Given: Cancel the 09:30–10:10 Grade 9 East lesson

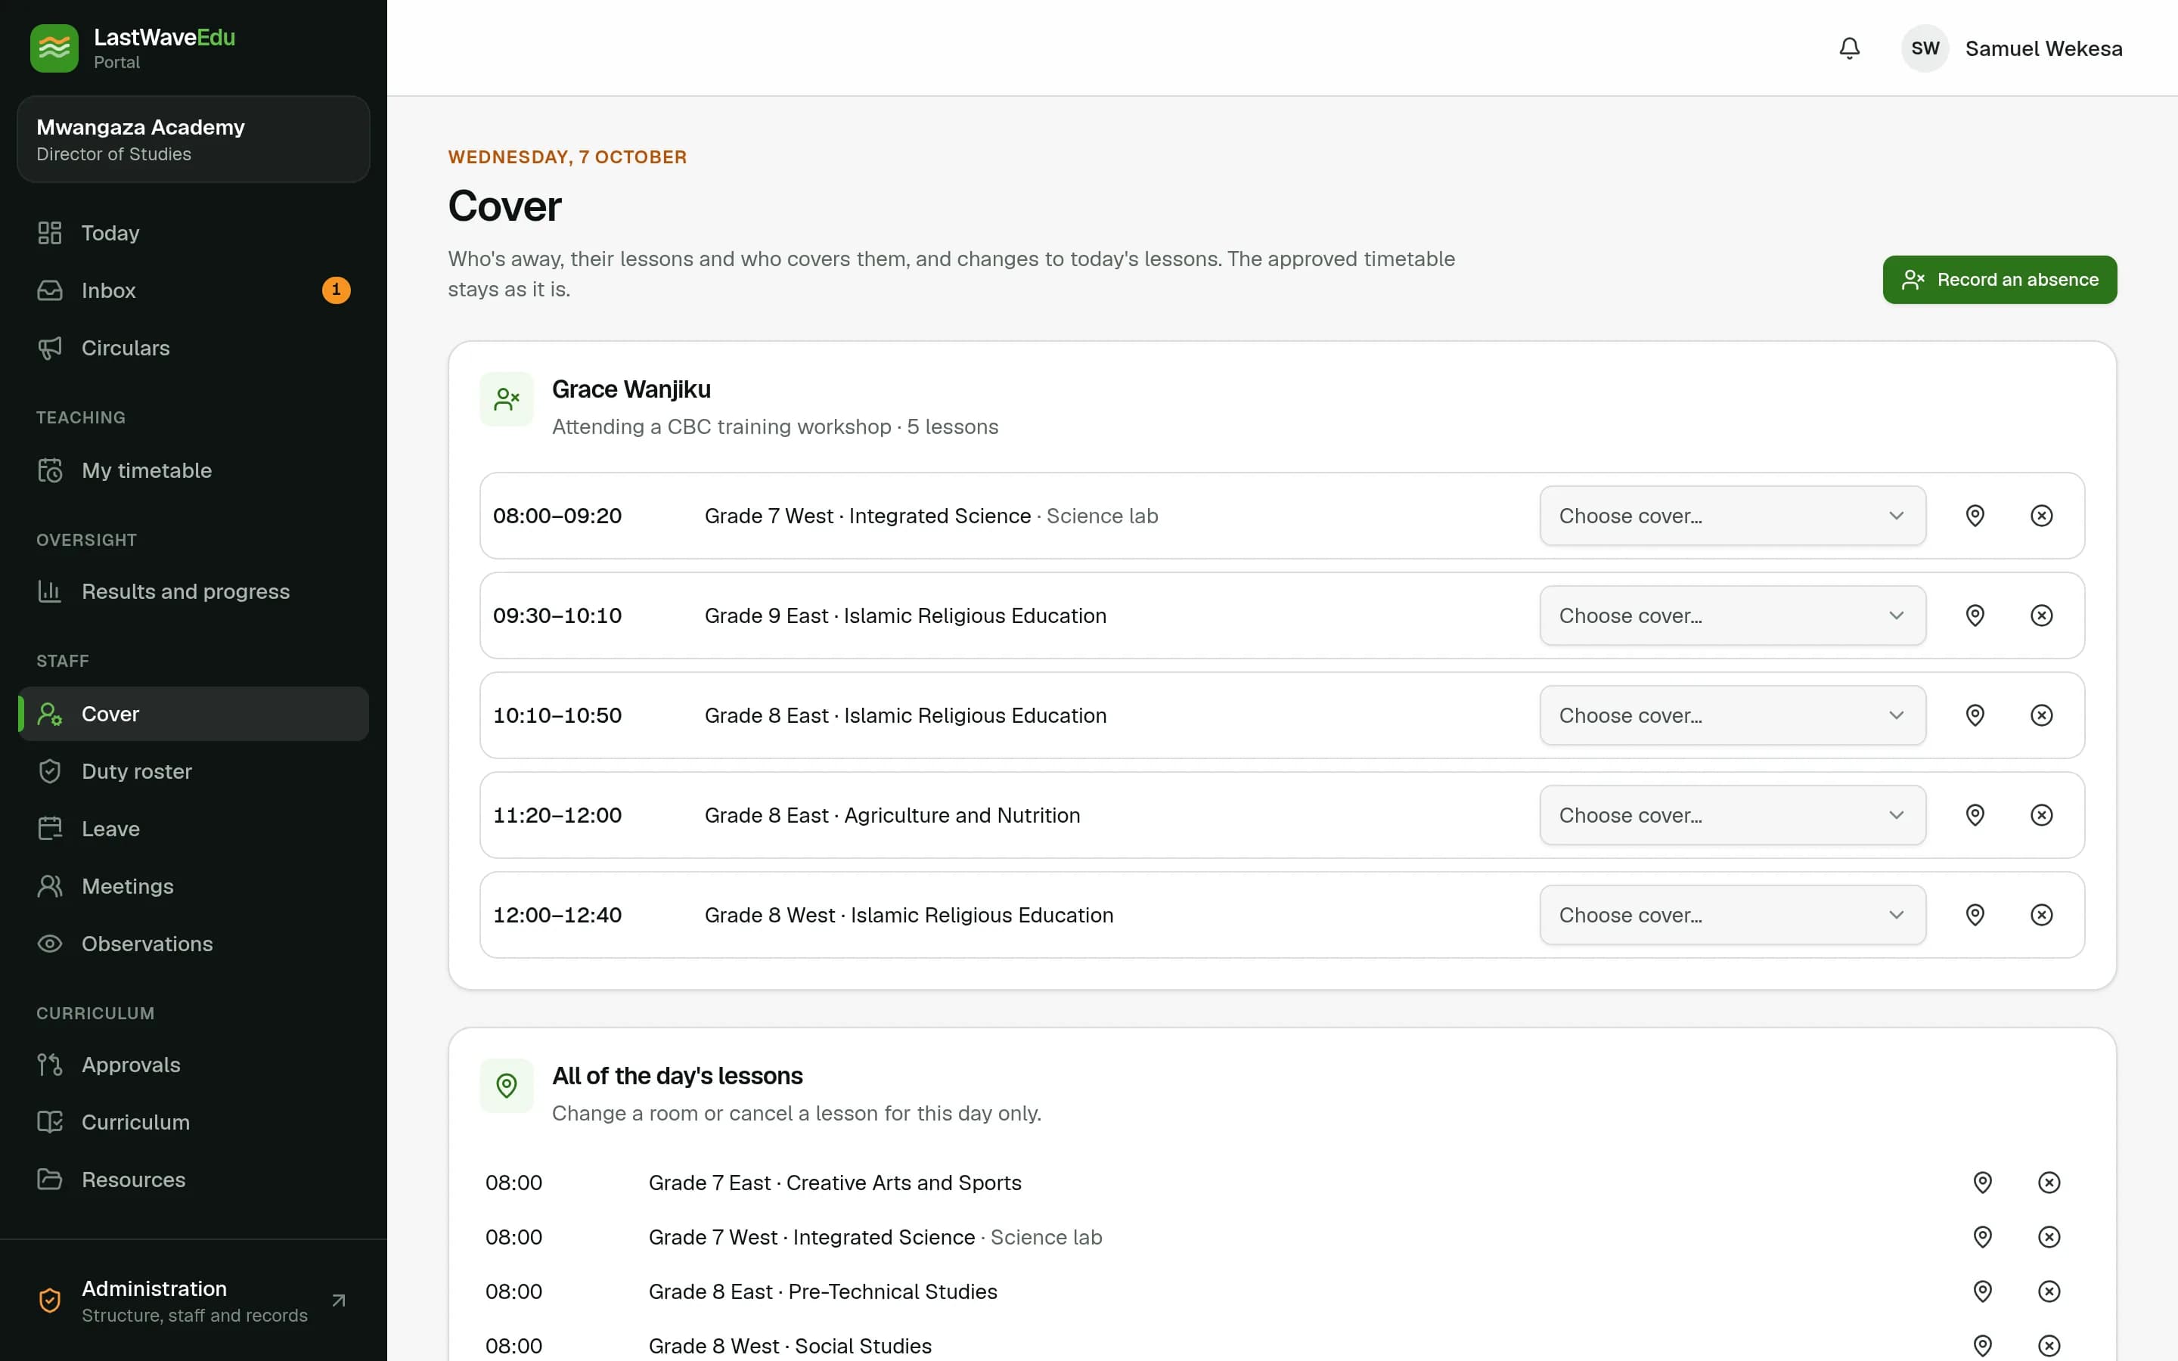Looking at the screenshot, I should point(2041,615).
